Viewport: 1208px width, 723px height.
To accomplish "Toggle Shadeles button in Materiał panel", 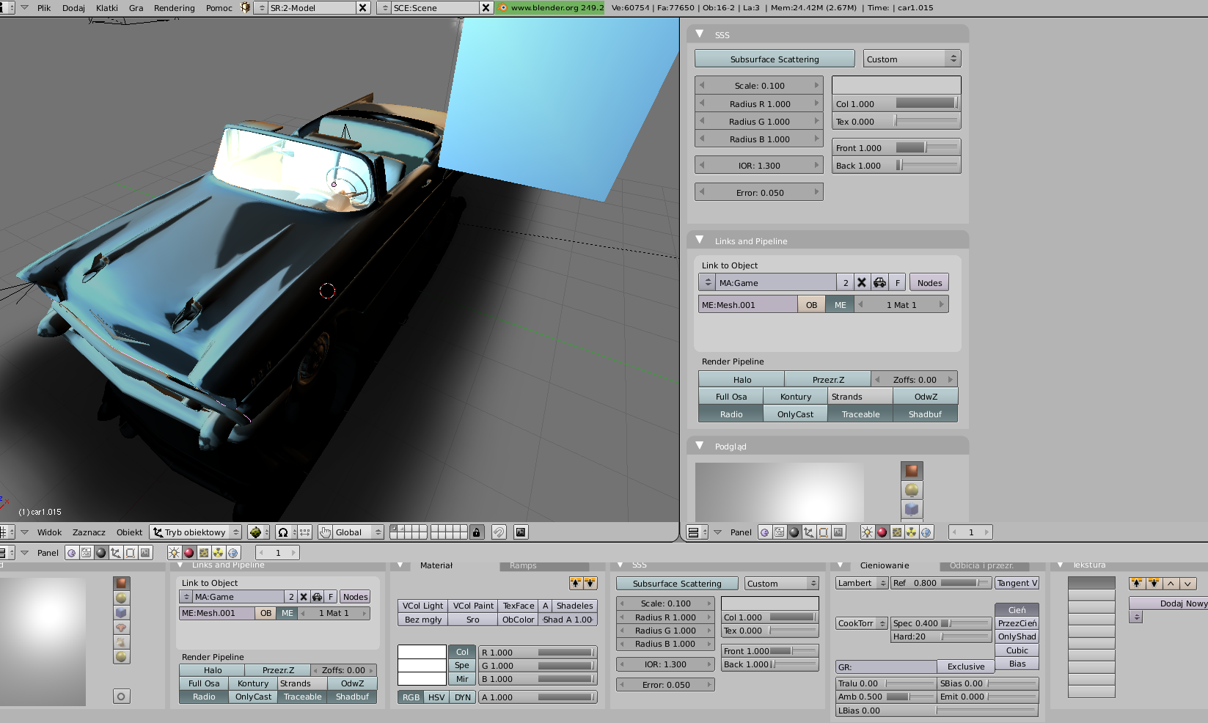I will [x=574, y=606].
